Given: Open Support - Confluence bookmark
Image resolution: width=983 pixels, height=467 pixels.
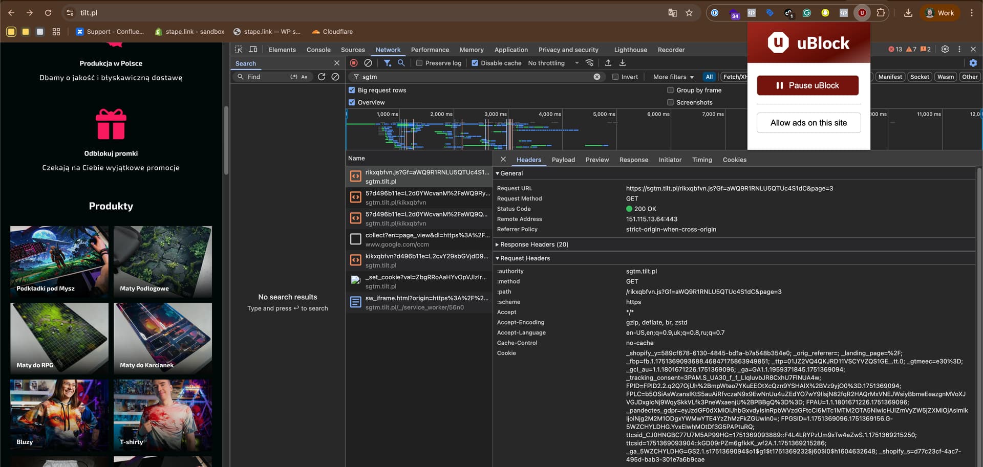Looking at the screenshot, I should coord(110,32).
